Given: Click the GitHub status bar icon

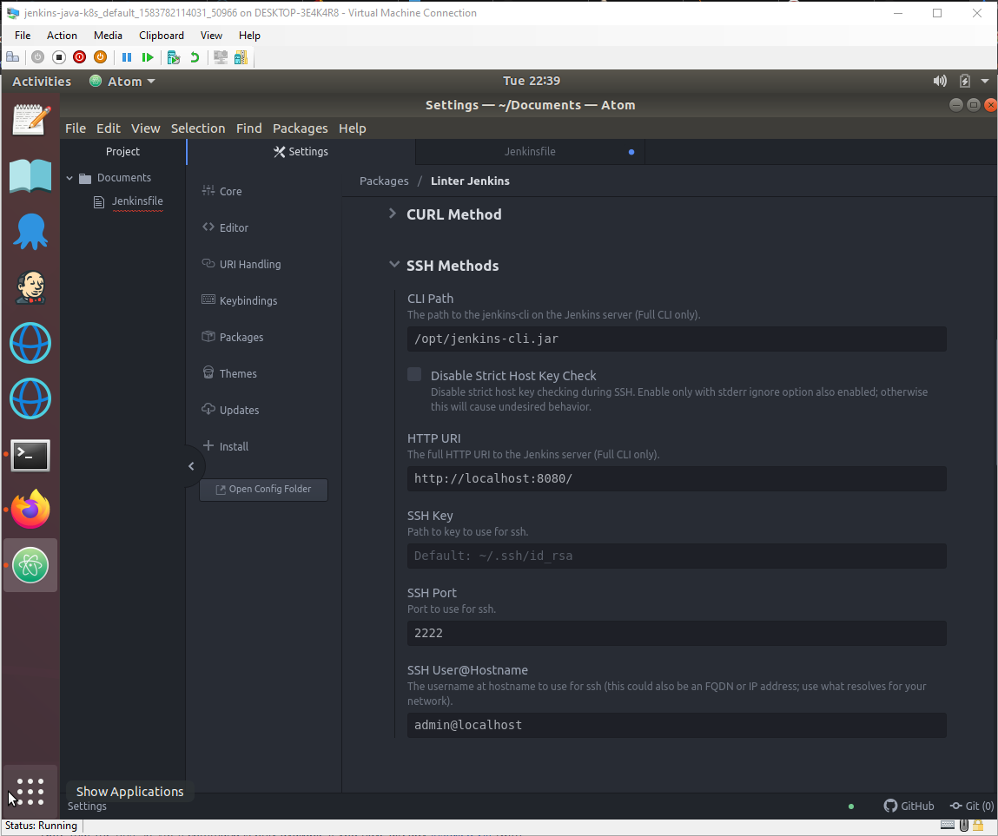Looking at the screenshot, I should pyautogui.click(x=909, y=806).
